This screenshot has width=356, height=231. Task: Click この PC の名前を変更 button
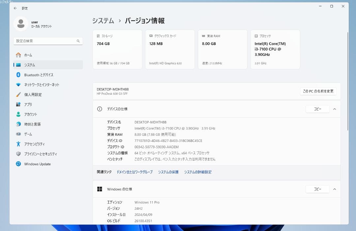[x=317, y=91]
